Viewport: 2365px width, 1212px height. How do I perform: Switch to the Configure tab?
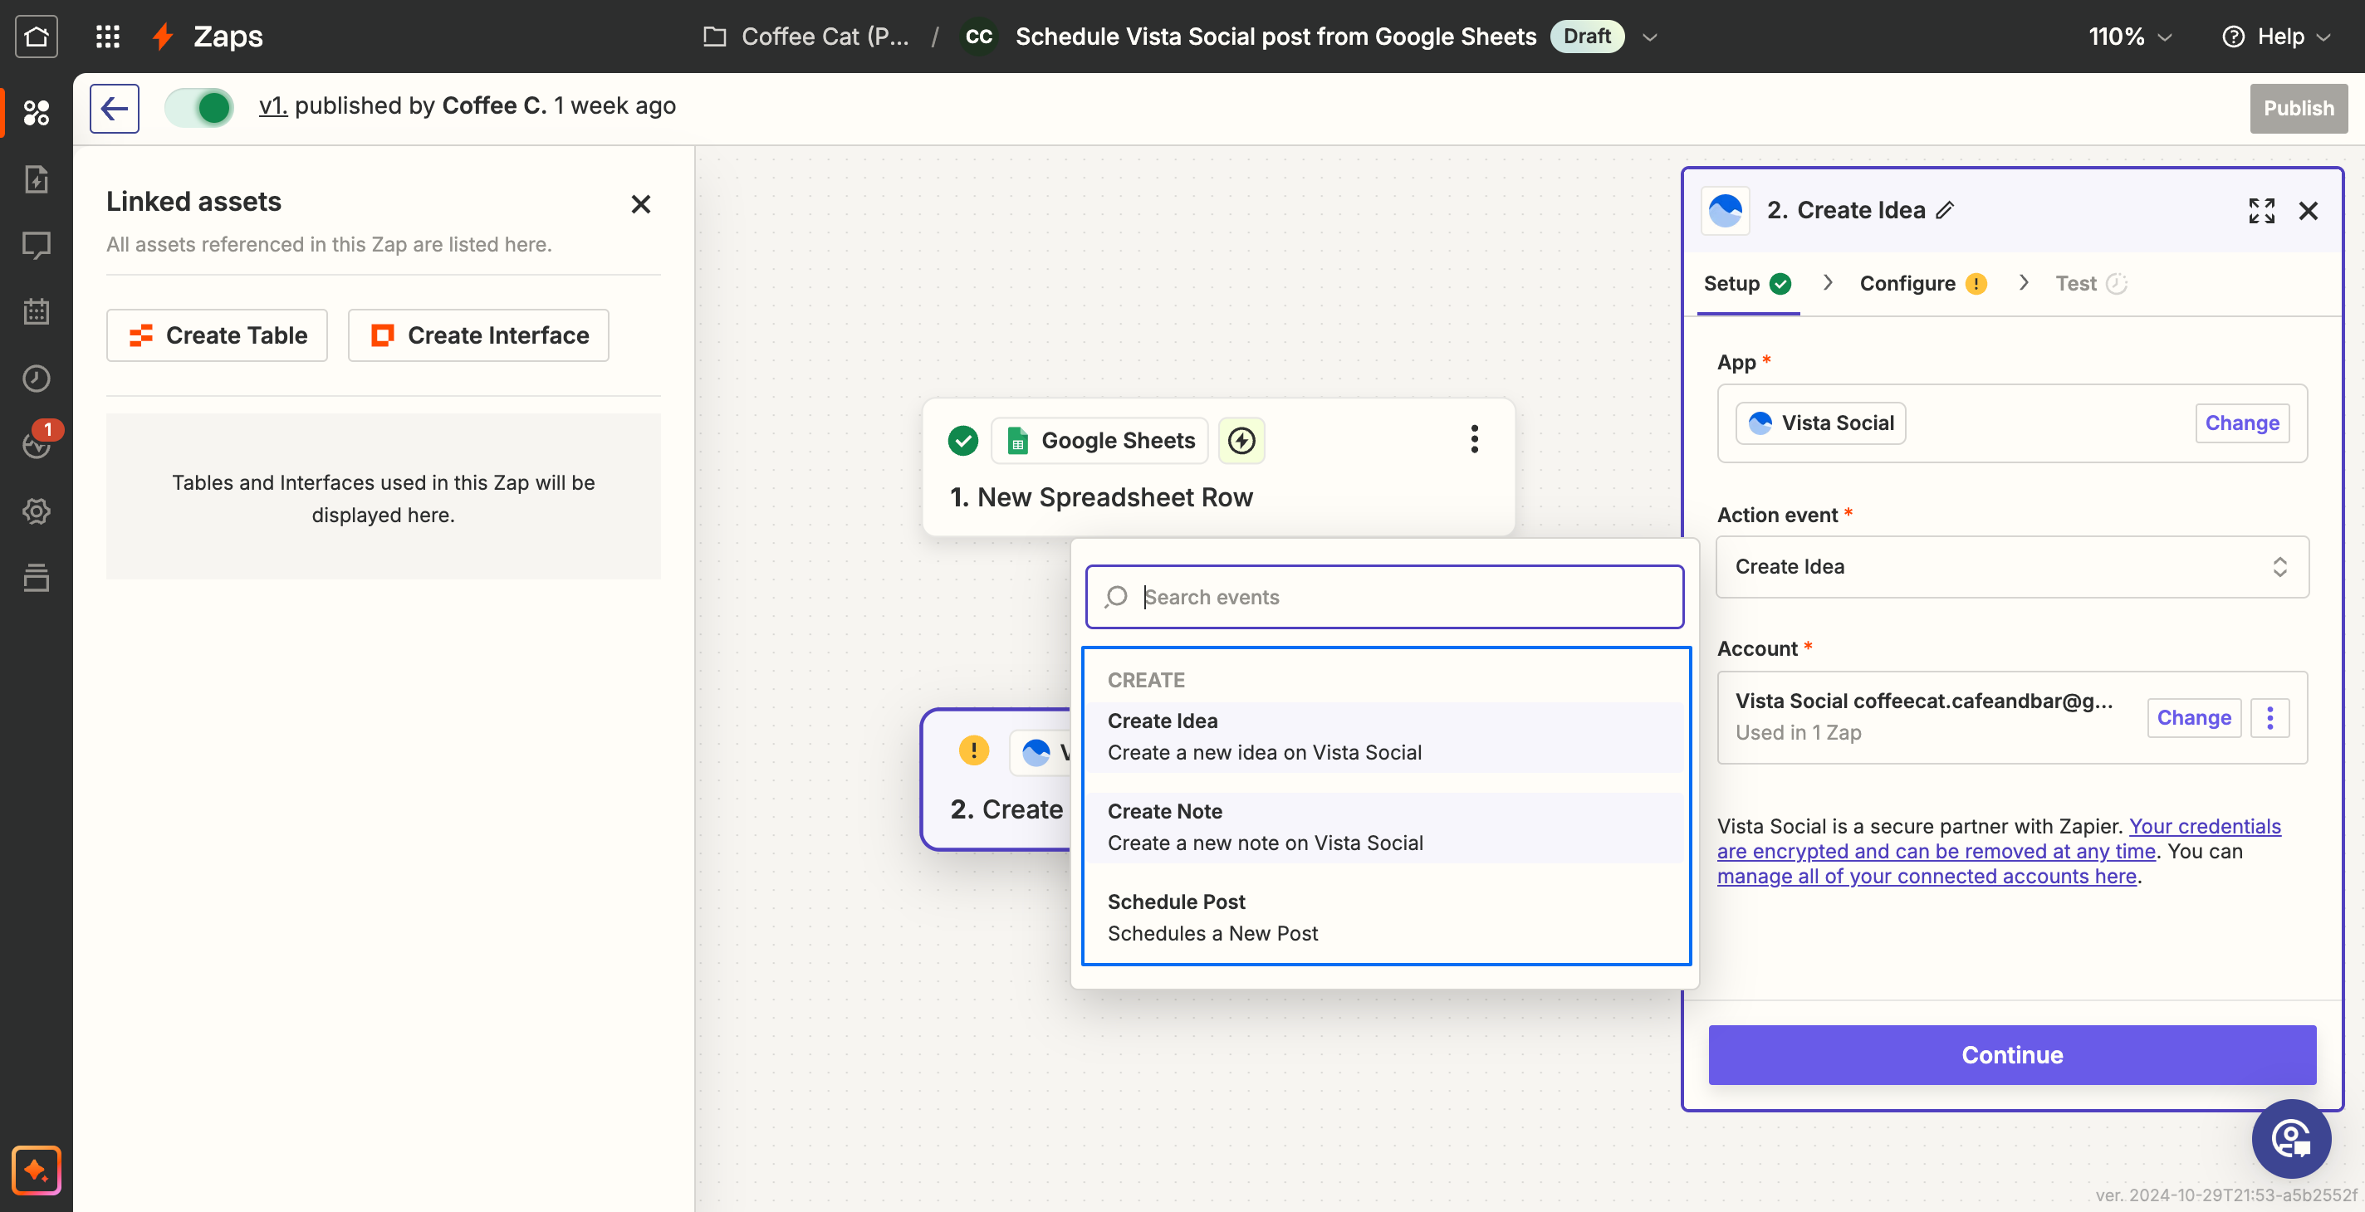point(1923,284)
